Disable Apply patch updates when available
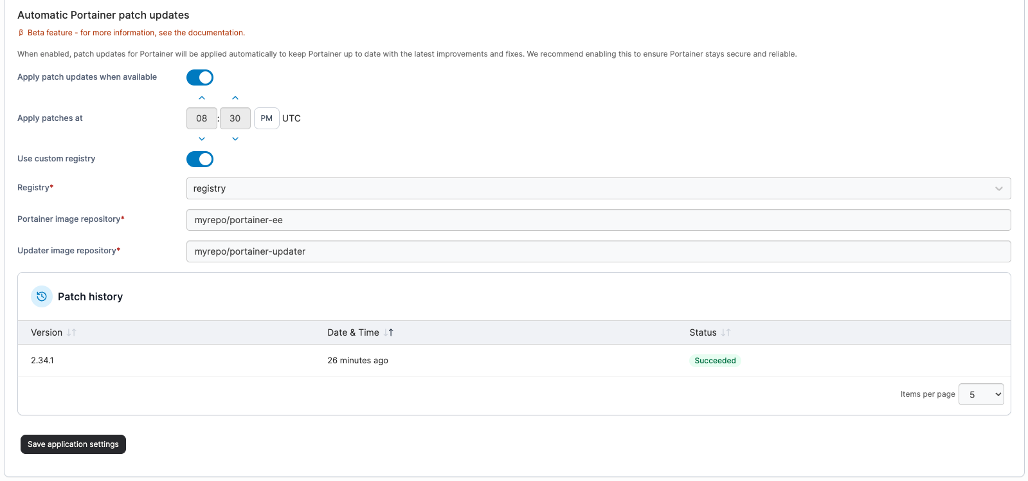This screenshot has height=481, width=1028. click(x=200, y=77)
